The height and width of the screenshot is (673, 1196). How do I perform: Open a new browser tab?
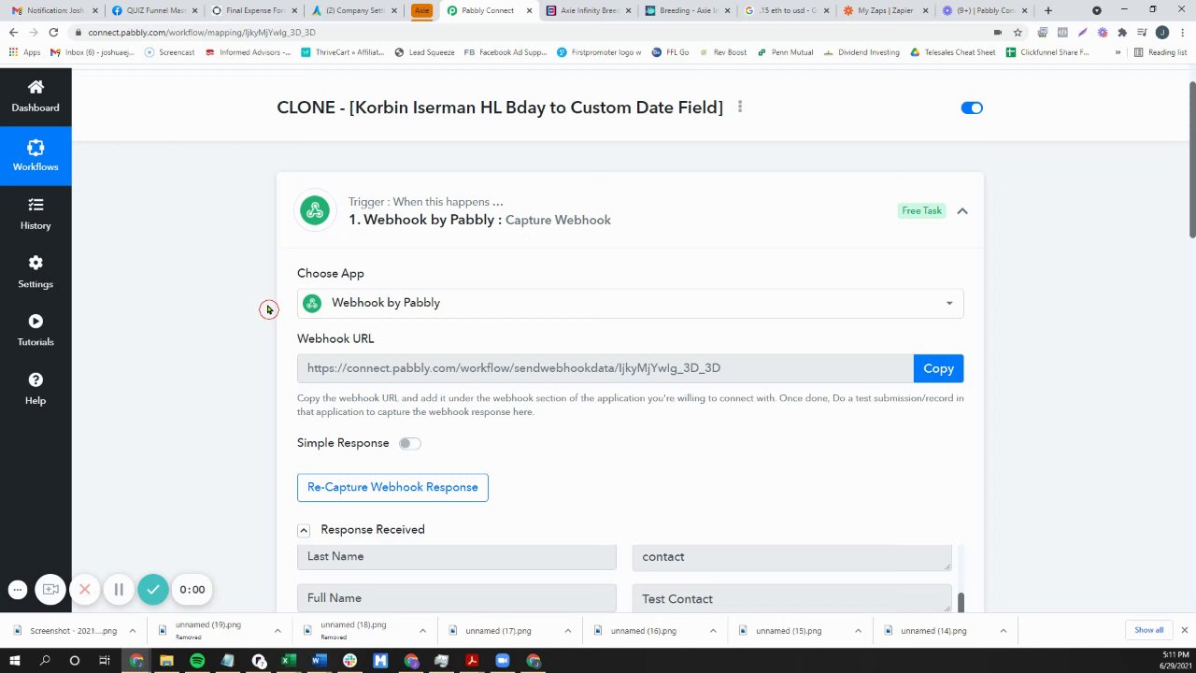pos(1047,10)
